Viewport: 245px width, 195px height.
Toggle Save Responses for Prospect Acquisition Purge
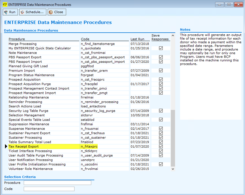click(161, 84)
